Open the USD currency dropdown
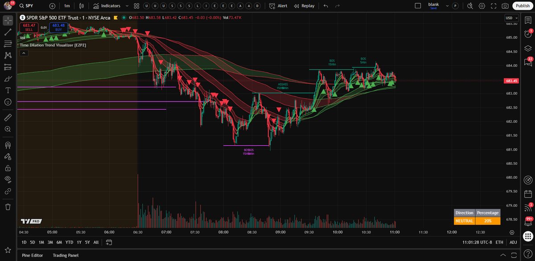 pos(512,18)
